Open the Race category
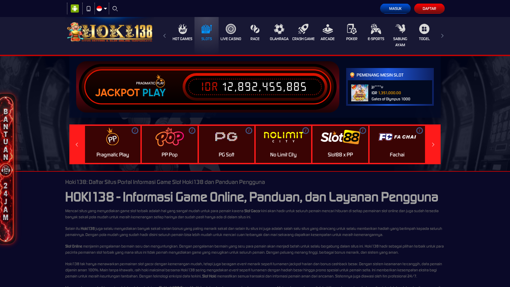Image resolution: width=510 pixels, height=287 pixels. point(255,33)
